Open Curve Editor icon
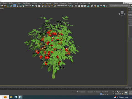This screenshot has width=132, height=99. 85,6
